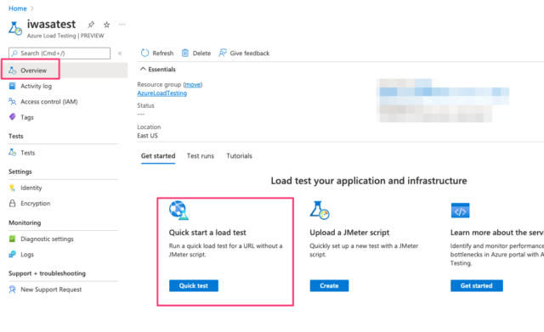This screenshot has height=332, width=544.
Task: Click the Upload JMeter script flask icon
Action: point(320,210)
